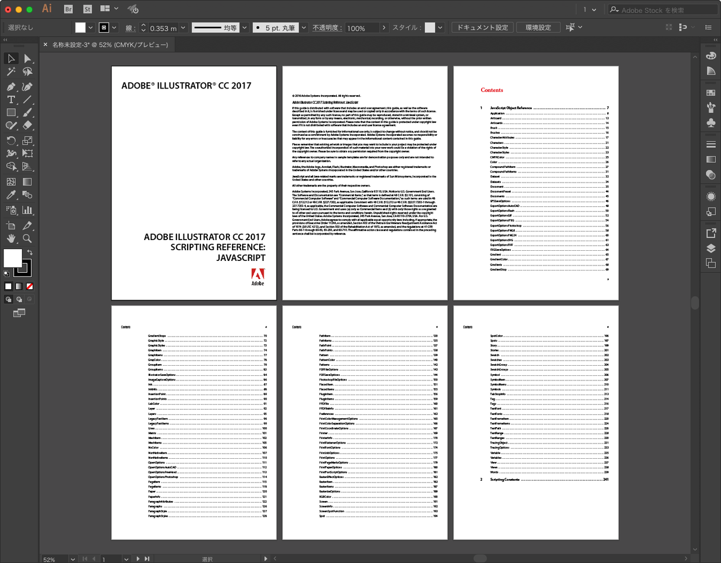Screen dimensions: 721x563
Task: Enable Draw Behind mode
Action: click(x=19, y=299)
